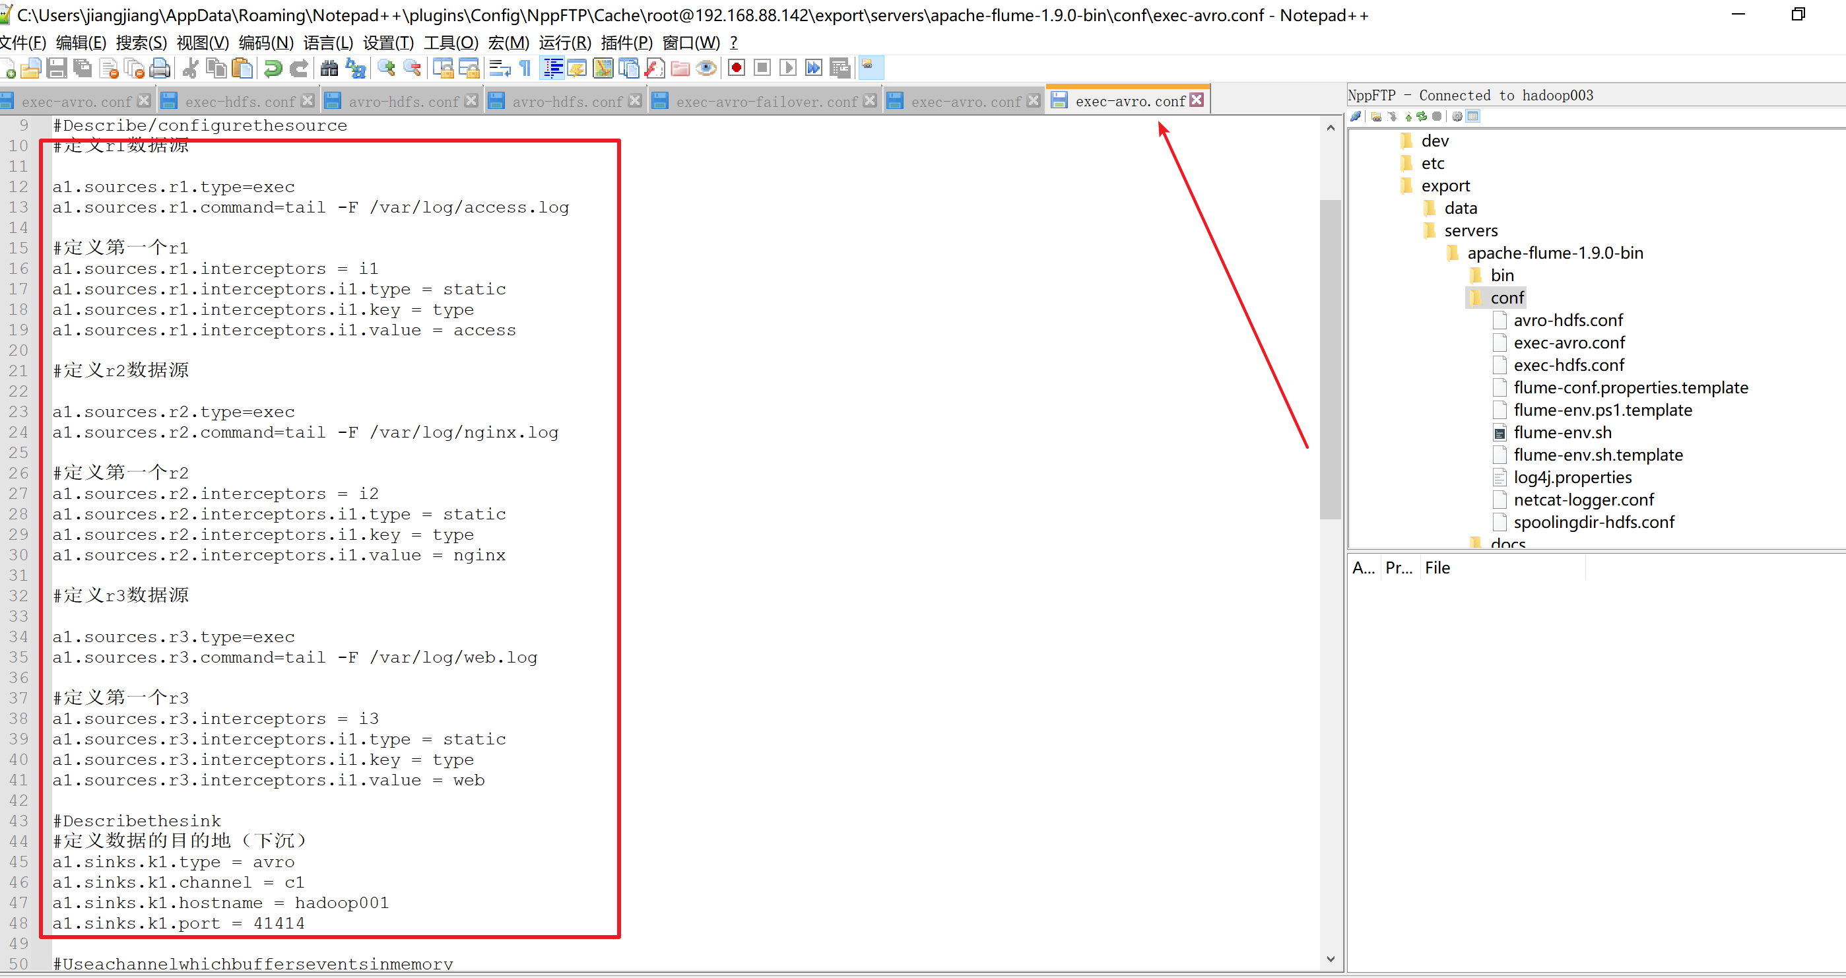The image size is (1846, 978).
Task: Open the 插件(P) menu
Action: 626,43
